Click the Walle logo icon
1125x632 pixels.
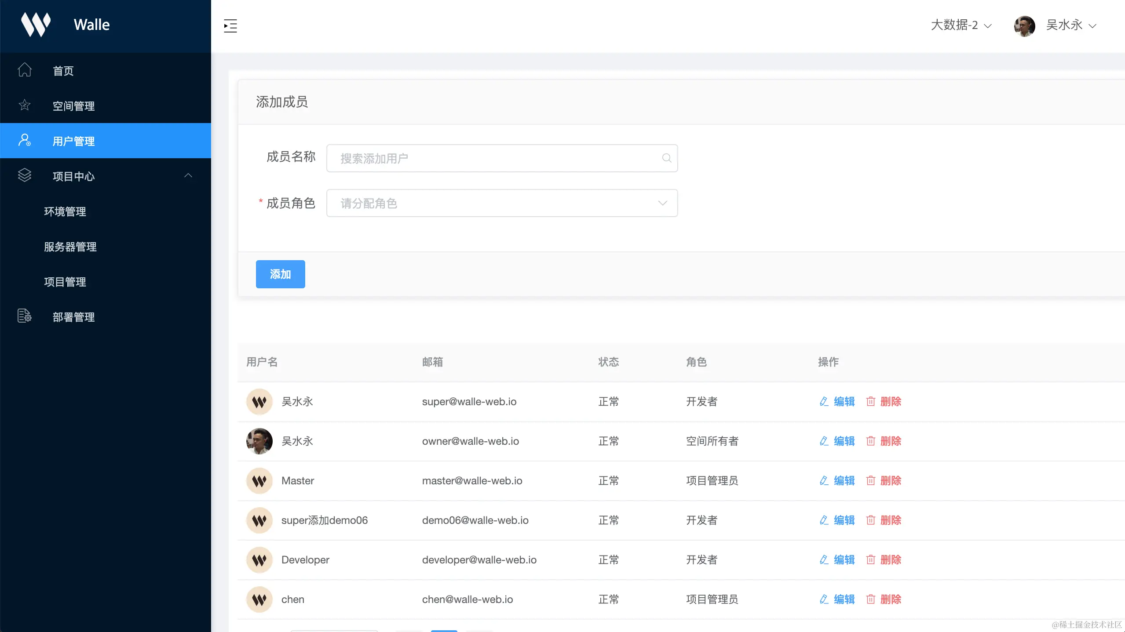36,24
